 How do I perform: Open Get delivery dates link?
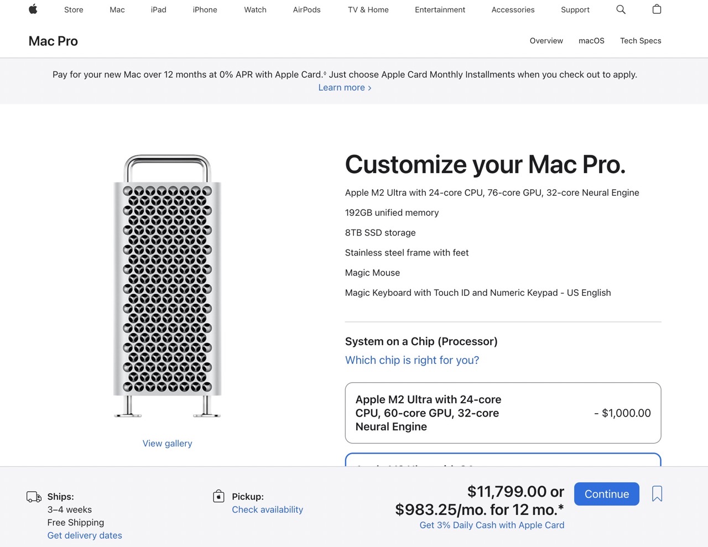[x=85, y=535]
